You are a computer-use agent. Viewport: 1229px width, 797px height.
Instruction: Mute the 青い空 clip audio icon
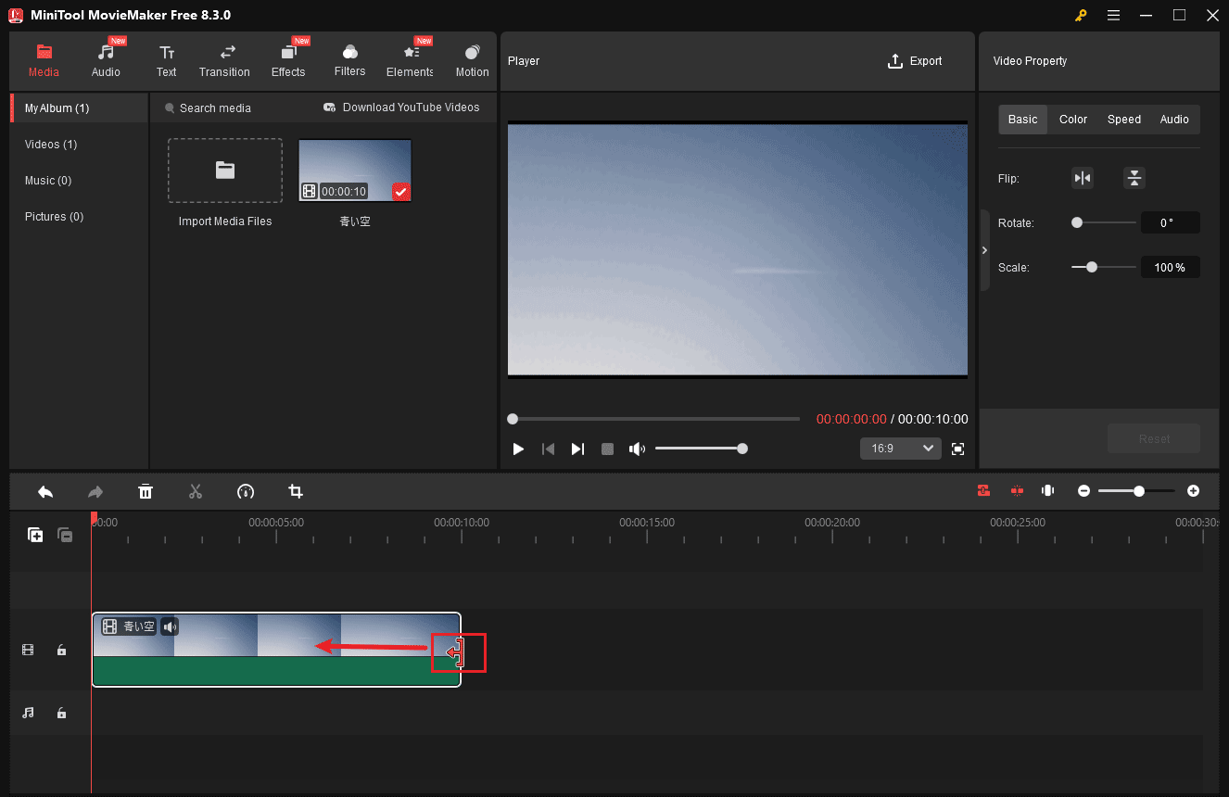click(170, 627)
